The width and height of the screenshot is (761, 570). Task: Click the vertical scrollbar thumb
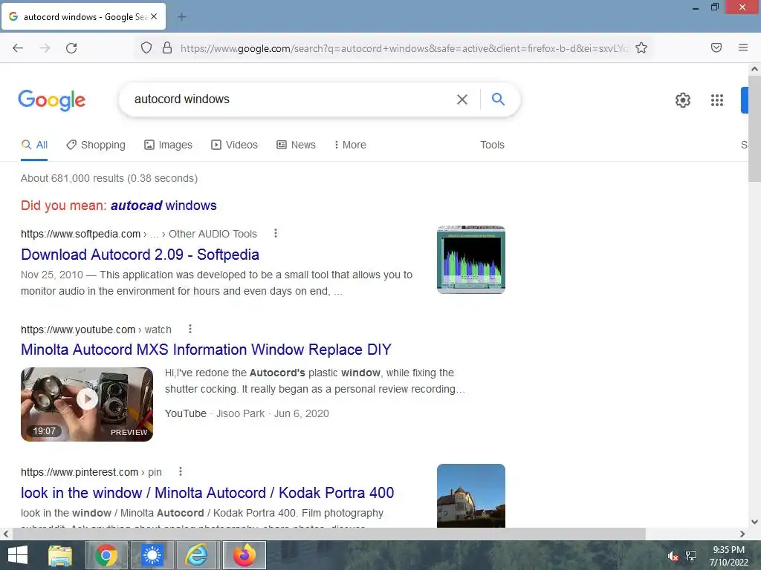754,128
